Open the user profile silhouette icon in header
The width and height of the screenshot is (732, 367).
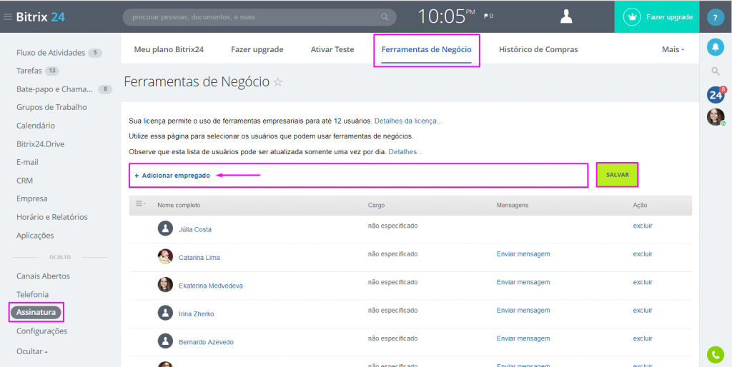(x=566, y=17)
